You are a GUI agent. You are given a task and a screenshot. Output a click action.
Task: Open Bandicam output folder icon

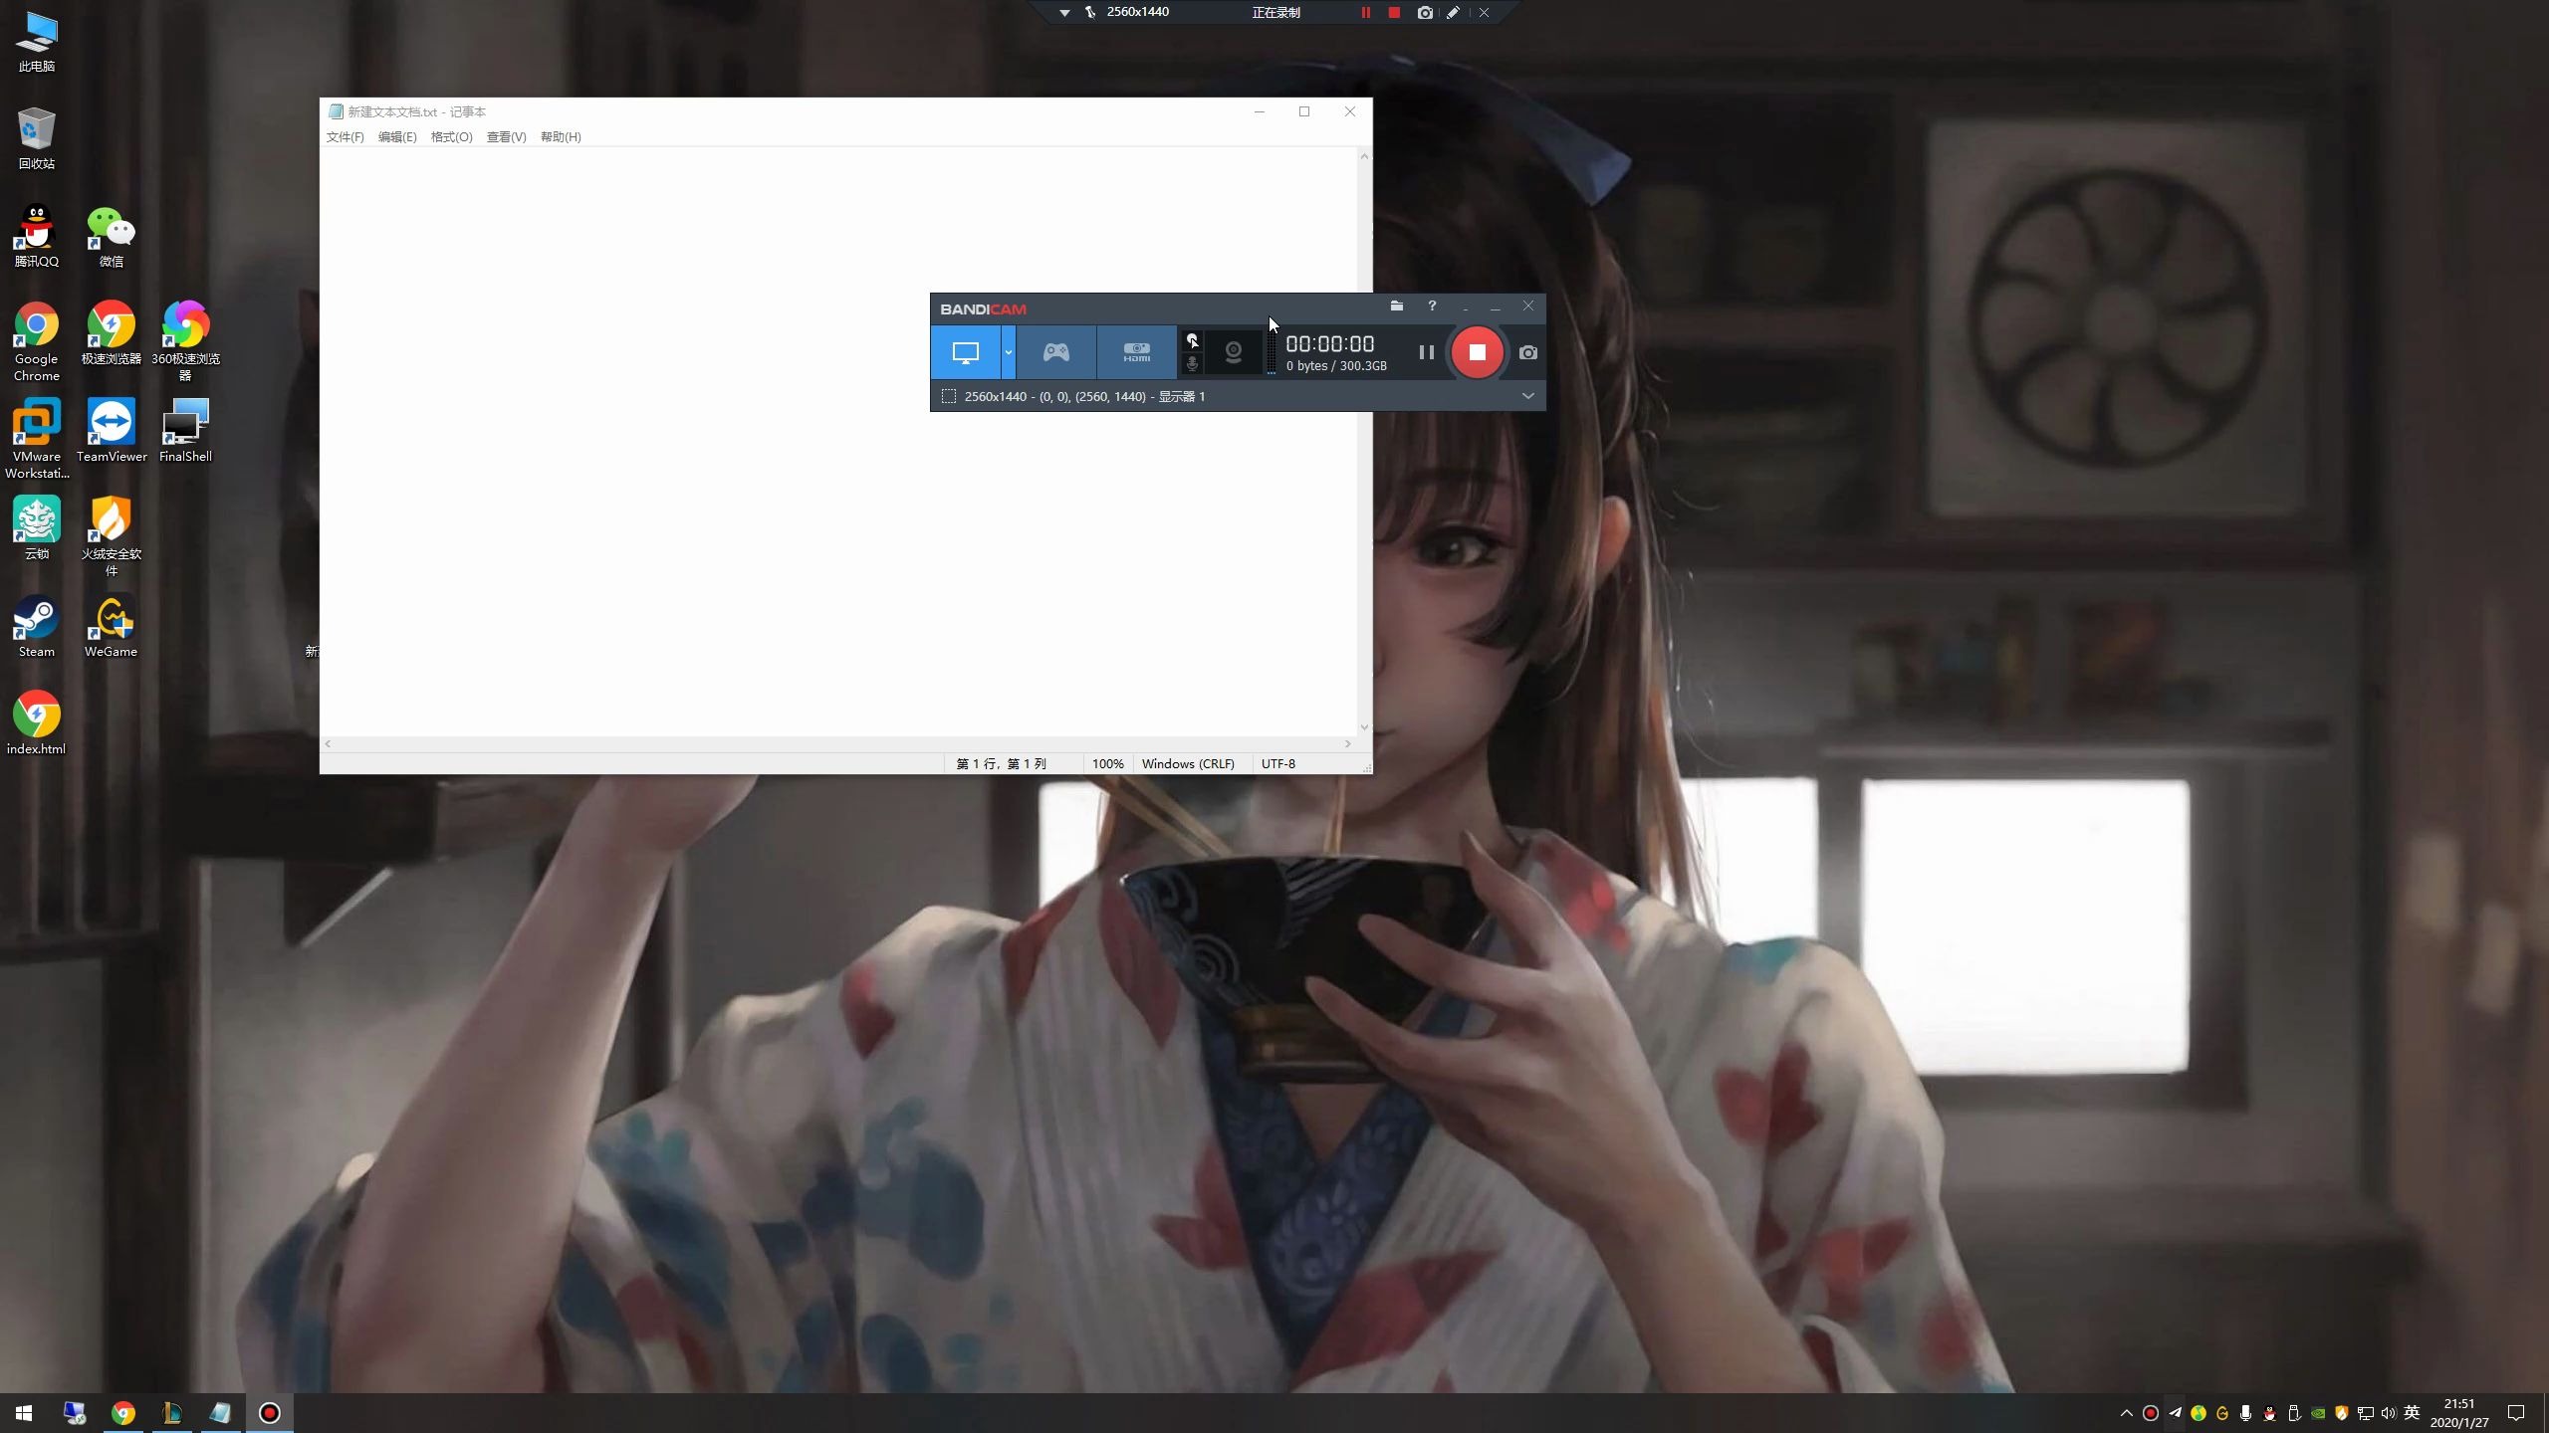1395,307
